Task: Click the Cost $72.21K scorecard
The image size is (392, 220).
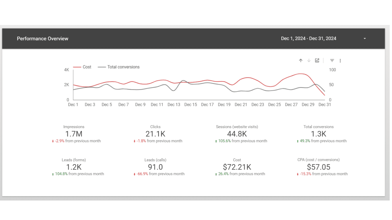Action: 237,167
